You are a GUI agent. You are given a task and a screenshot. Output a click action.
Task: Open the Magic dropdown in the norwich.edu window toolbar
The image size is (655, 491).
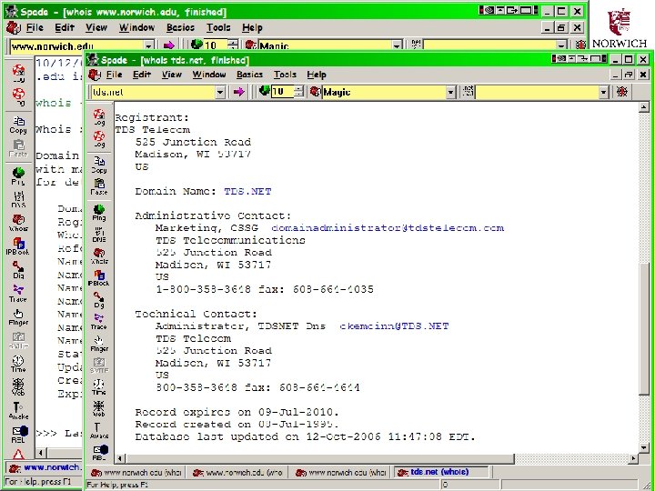397,45
